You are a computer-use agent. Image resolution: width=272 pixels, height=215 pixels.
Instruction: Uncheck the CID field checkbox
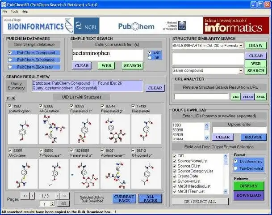(x=175, y=156)
